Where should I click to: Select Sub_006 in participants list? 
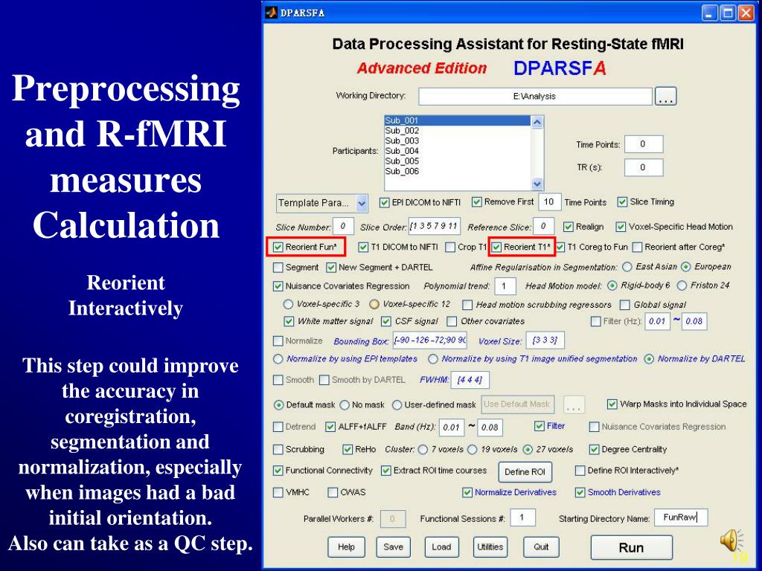[458, 172]
